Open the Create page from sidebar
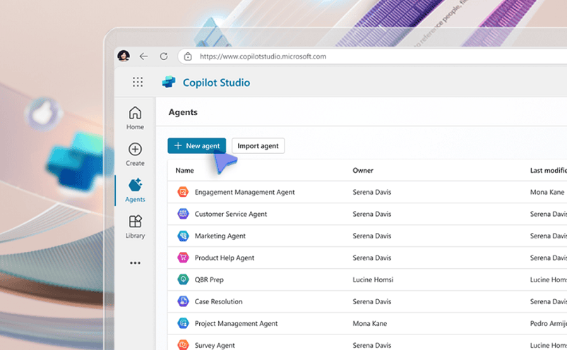Image resolution: width=567 pixels, height=350 pixels. [135, 155]
